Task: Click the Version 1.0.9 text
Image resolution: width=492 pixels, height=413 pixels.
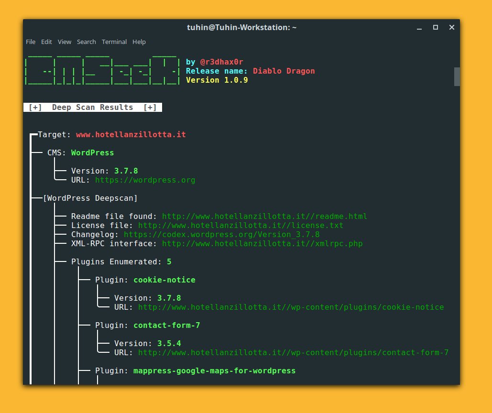Action: (217, 80)
